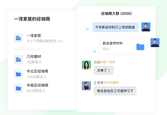Open 刘薇's avatar with green background
This screenshot has height=115, width=167.
[x=86, y=65]
